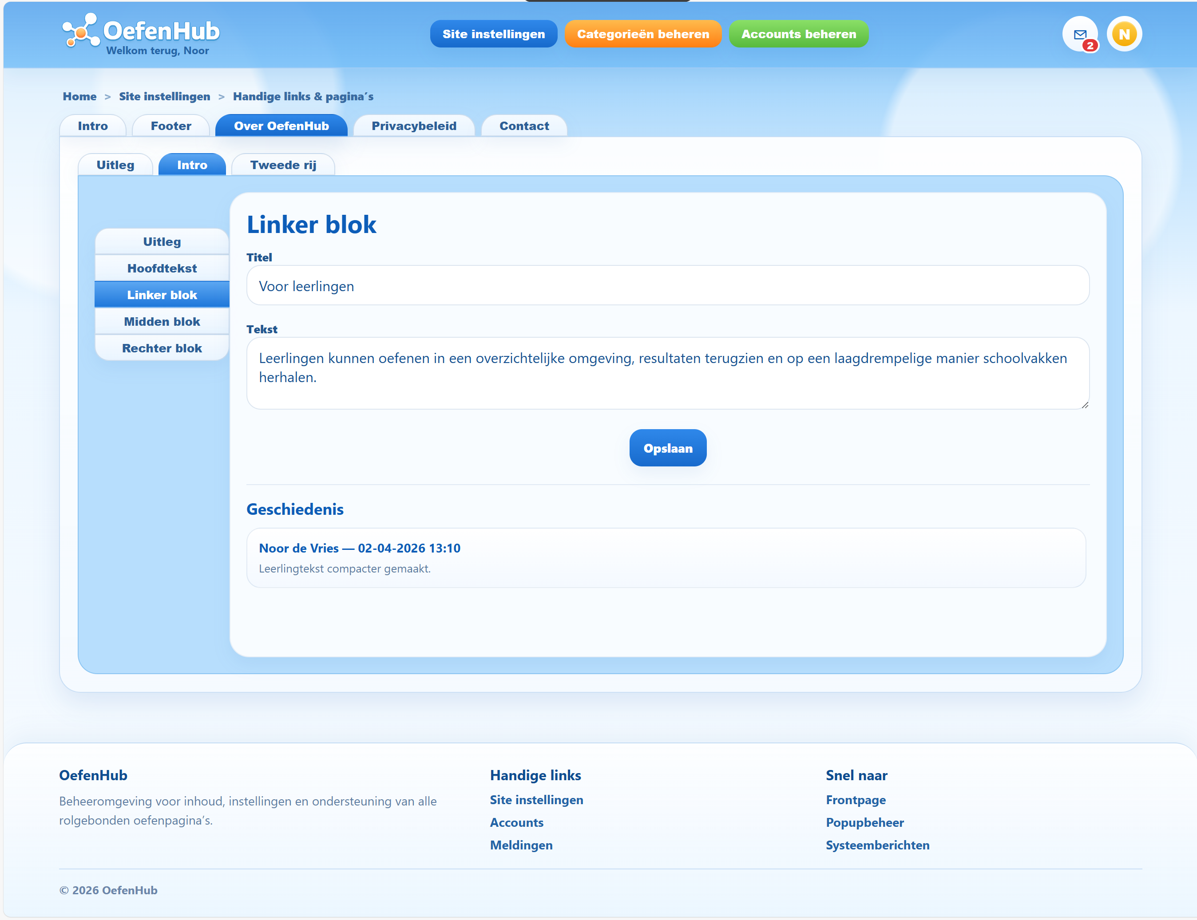Open footer link Frontpage
This screenshot has height=920, width=1197.
tap(856, 800)
